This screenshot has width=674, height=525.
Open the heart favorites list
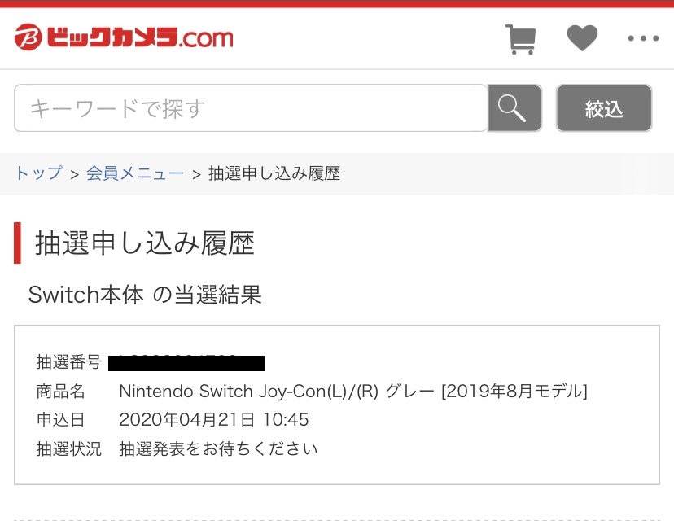click(x=583, y=38)
